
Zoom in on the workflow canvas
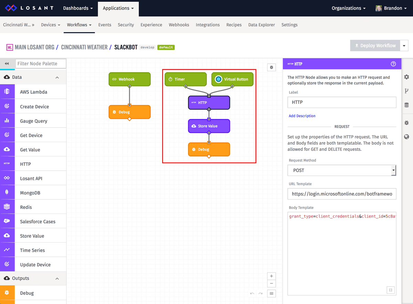272,276
